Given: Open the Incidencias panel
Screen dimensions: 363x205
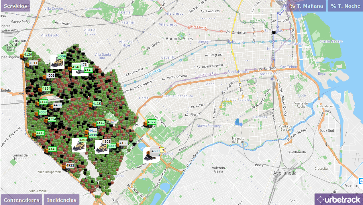Looking at the screenshot, I should click(x=62, y=200).
